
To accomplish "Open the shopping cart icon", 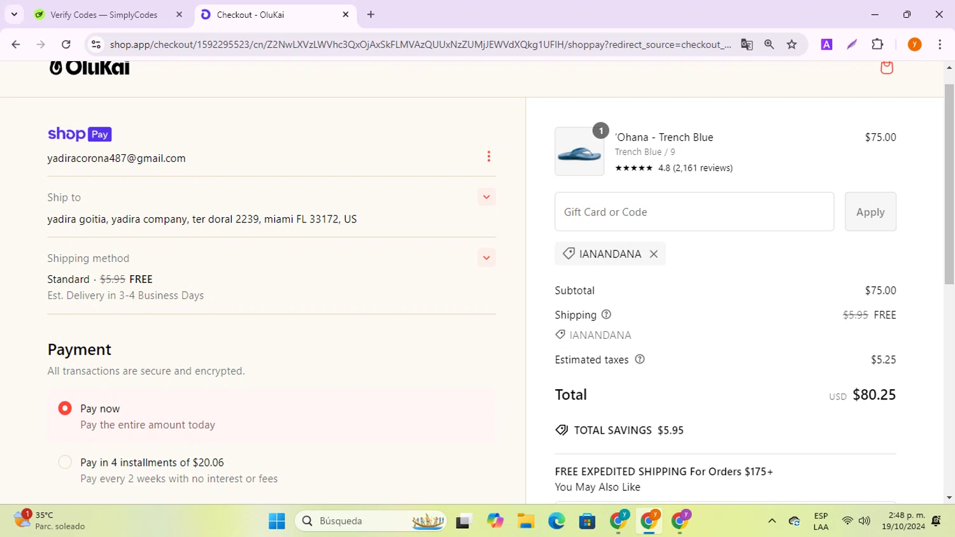I will 886,67.
